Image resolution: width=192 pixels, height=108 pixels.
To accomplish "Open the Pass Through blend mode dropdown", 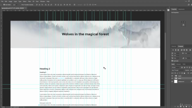I will [x=178, y=70].
